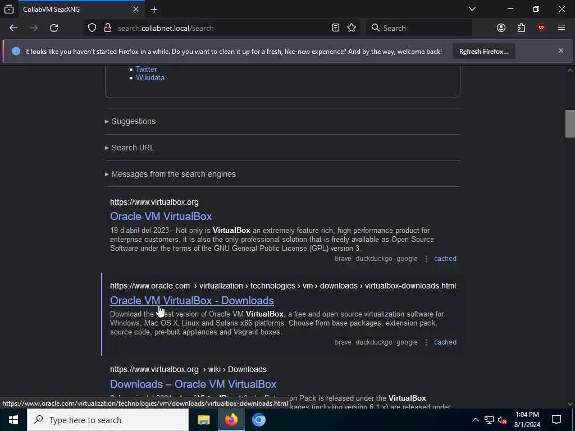575x431 pixels.
Task: Toggle reader view icon in address bar
Action: pos(336,28)
